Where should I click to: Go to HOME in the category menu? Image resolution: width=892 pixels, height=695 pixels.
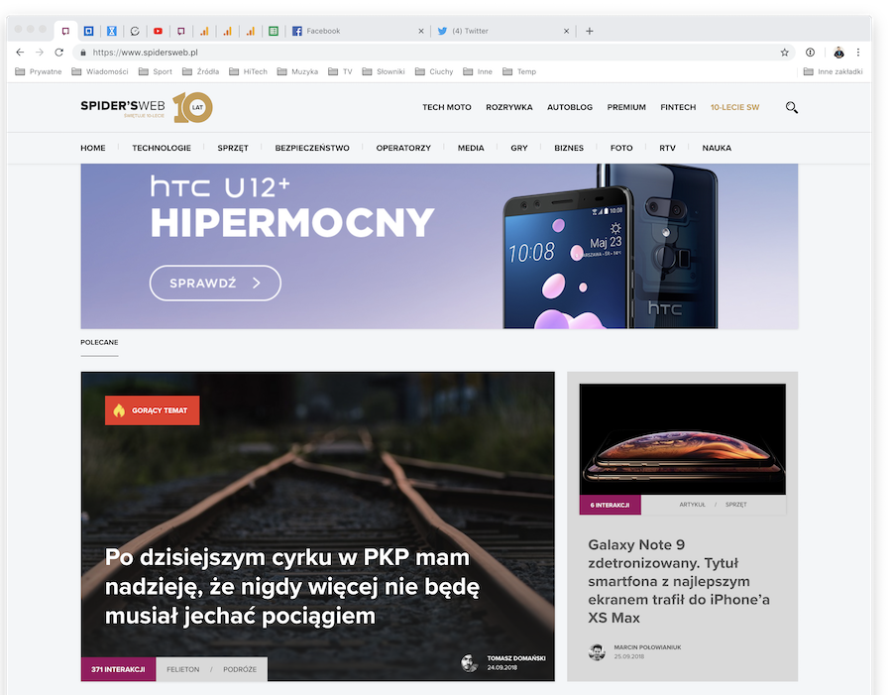click(93, 148)
